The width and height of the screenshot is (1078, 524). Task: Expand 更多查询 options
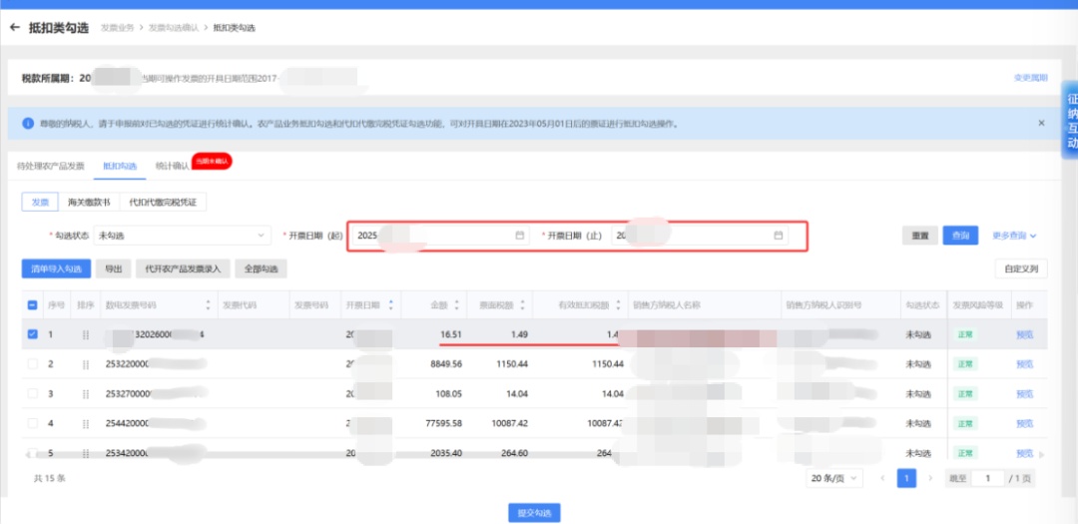click(x=1014, y=236)
